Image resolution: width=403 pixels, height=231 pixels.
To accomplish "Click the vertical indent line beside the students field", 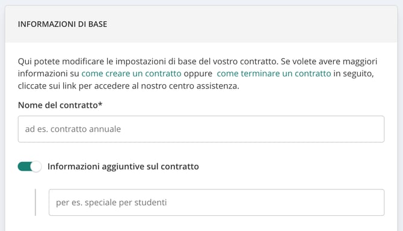I will tap(35, 203).
